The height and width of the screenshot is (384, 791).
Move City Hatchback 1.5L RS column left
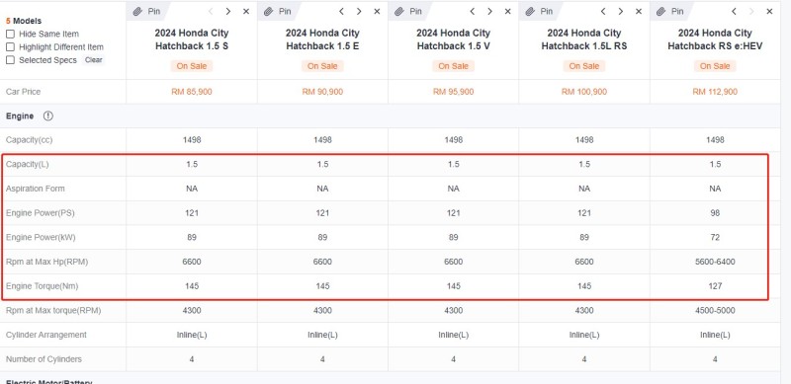point(603,11)
